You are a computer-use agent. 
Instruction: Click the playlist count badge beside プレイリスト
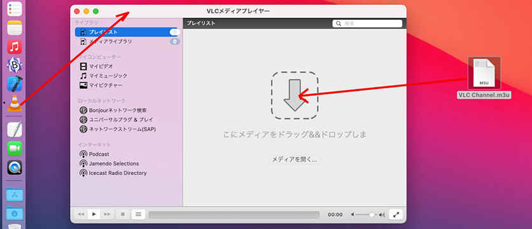pyautogui.click(x=175, y=32)
